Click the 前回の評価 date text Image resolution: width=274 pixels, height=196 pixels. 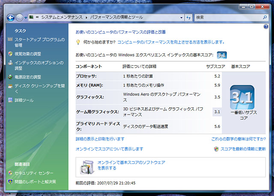pyautogui.click(x=106, y=183)
